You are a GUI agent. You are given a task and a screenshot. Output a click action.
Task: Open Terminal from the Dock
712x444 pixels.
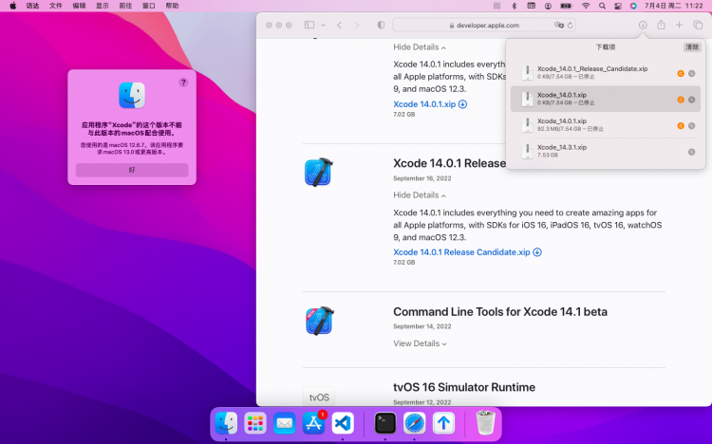click(x=385, y=423)
